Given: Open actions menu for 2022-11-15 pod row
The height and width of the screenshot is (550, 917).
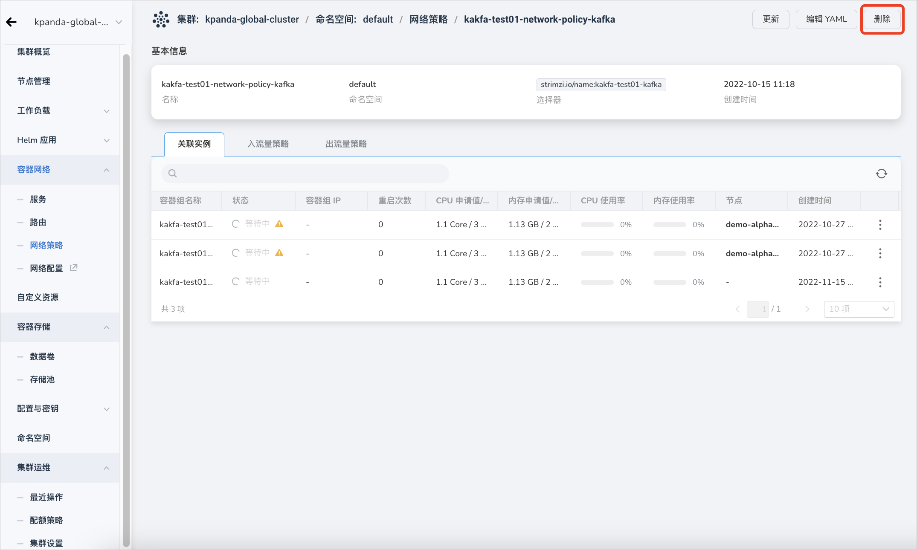Looking at the screenshot, I should pos(880,282).
